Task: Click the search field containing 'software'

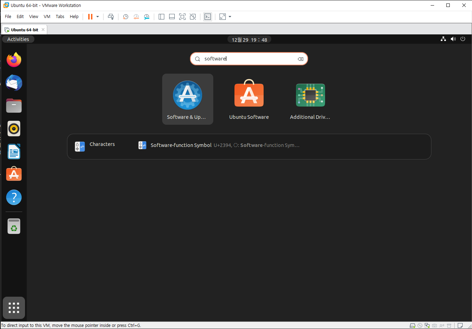Action: point(249,59)
